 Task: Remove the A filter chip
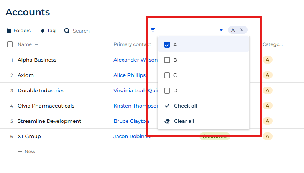(242, 30)
